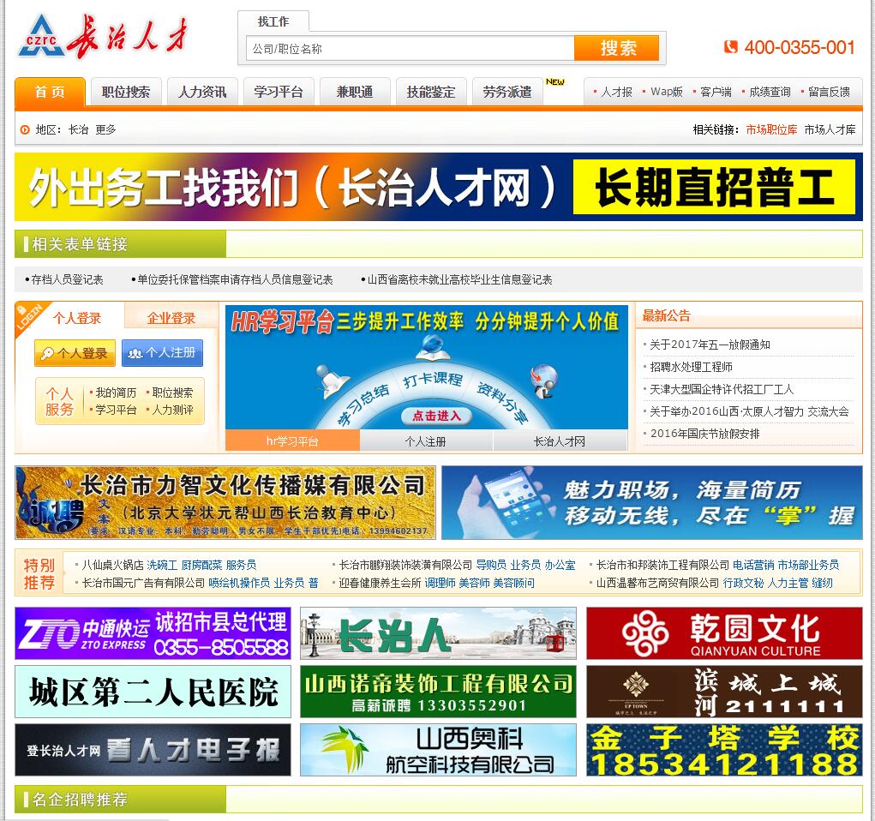
Task: Open the 市场职位库 link
Action: pos(771,129)
